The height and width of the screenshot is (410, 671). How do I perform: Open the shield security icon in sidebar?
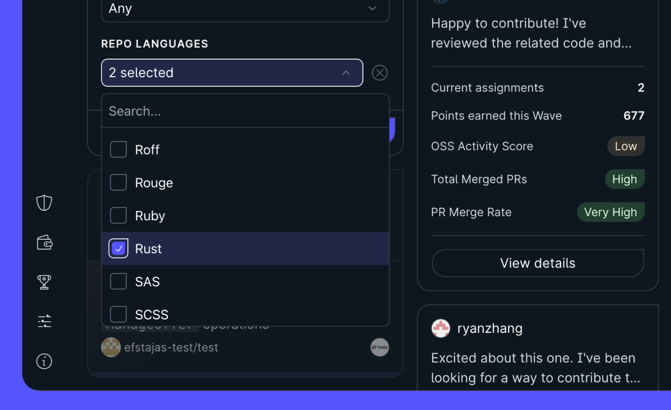[x=44, y=202]
